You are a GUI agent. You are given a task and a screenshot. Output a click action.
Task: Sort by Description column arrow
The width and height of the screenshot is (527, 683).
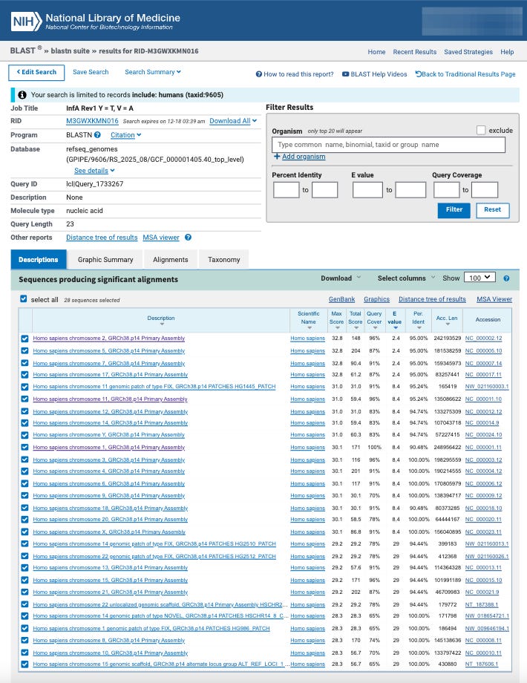point(162,324)
